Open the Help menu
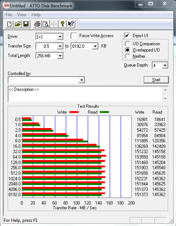Image resolution: width=176 pixels, height=226 pixels. 36,15
